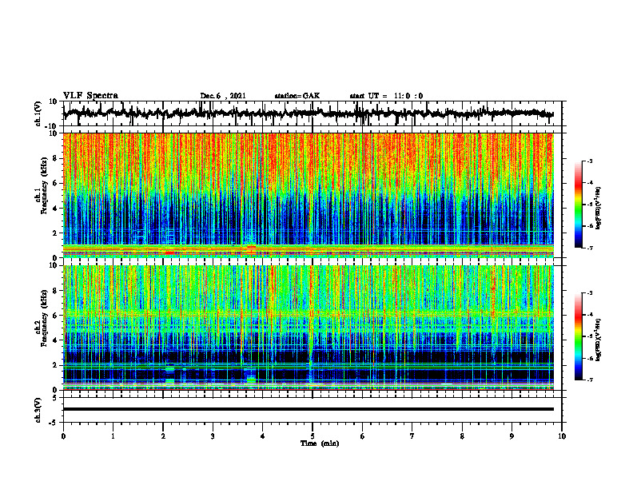Click the ch.1 waveform trace panel
The image size is (633, 489).
[313, 113]
